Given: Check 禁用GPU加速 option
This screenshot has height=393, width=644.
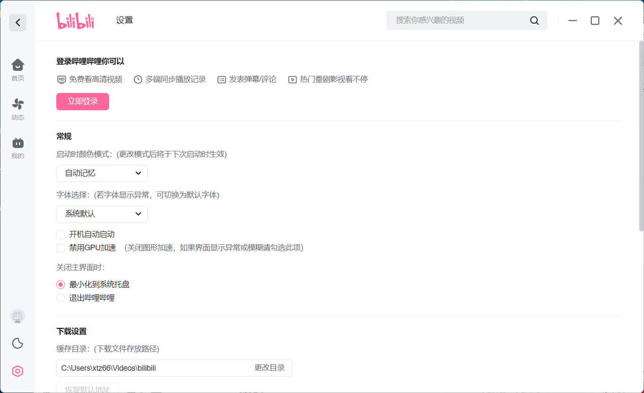Looking at the screenshot, I should pos(61,248).
